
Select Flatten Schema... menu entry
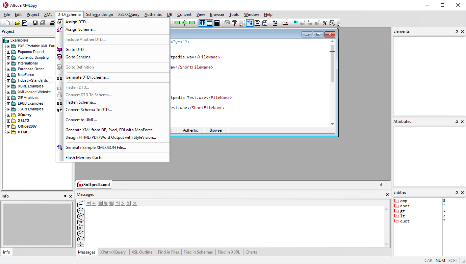pyautogui.click(x=112, y=102)
